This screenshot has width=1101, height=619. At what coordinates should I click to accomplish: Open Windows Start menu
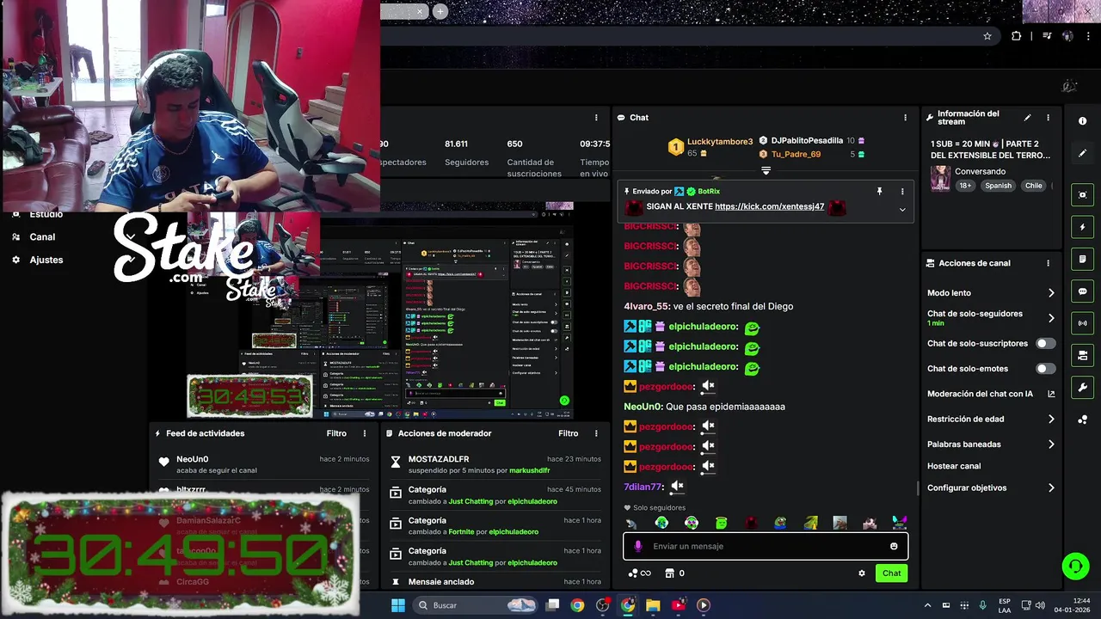(x=397, y=605)
